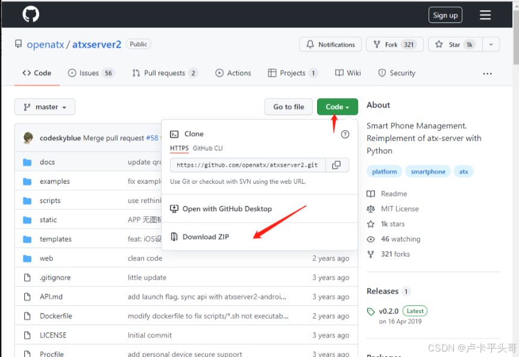Click the platform topic tag
The image size is (519, 357).
click(x=385, y=172)
